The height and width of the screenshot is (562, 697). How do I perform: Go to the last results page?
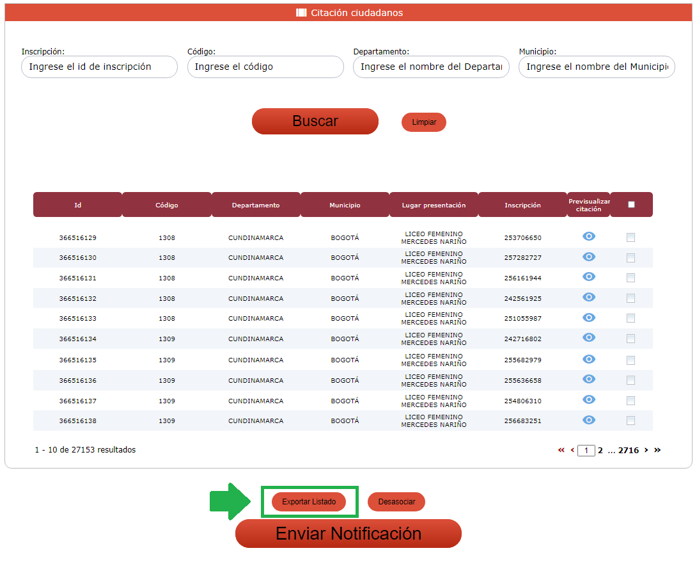click(x=657, y=450)
